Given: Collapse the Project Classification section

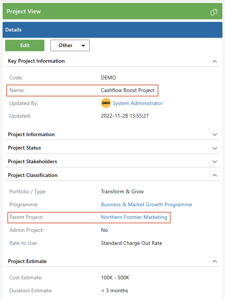Looking at the screenshot, I should (215, 175).
